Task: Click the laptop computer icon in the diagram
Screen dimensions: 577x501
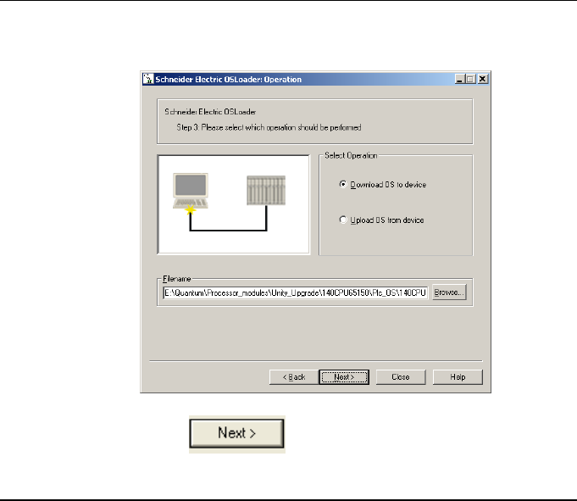Action: (191, 191)
